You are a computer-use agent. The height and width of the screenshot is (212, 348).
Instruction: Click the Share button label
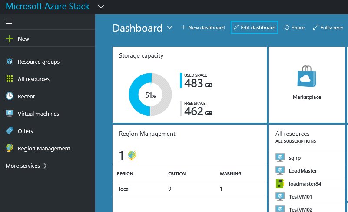point(298,27)
